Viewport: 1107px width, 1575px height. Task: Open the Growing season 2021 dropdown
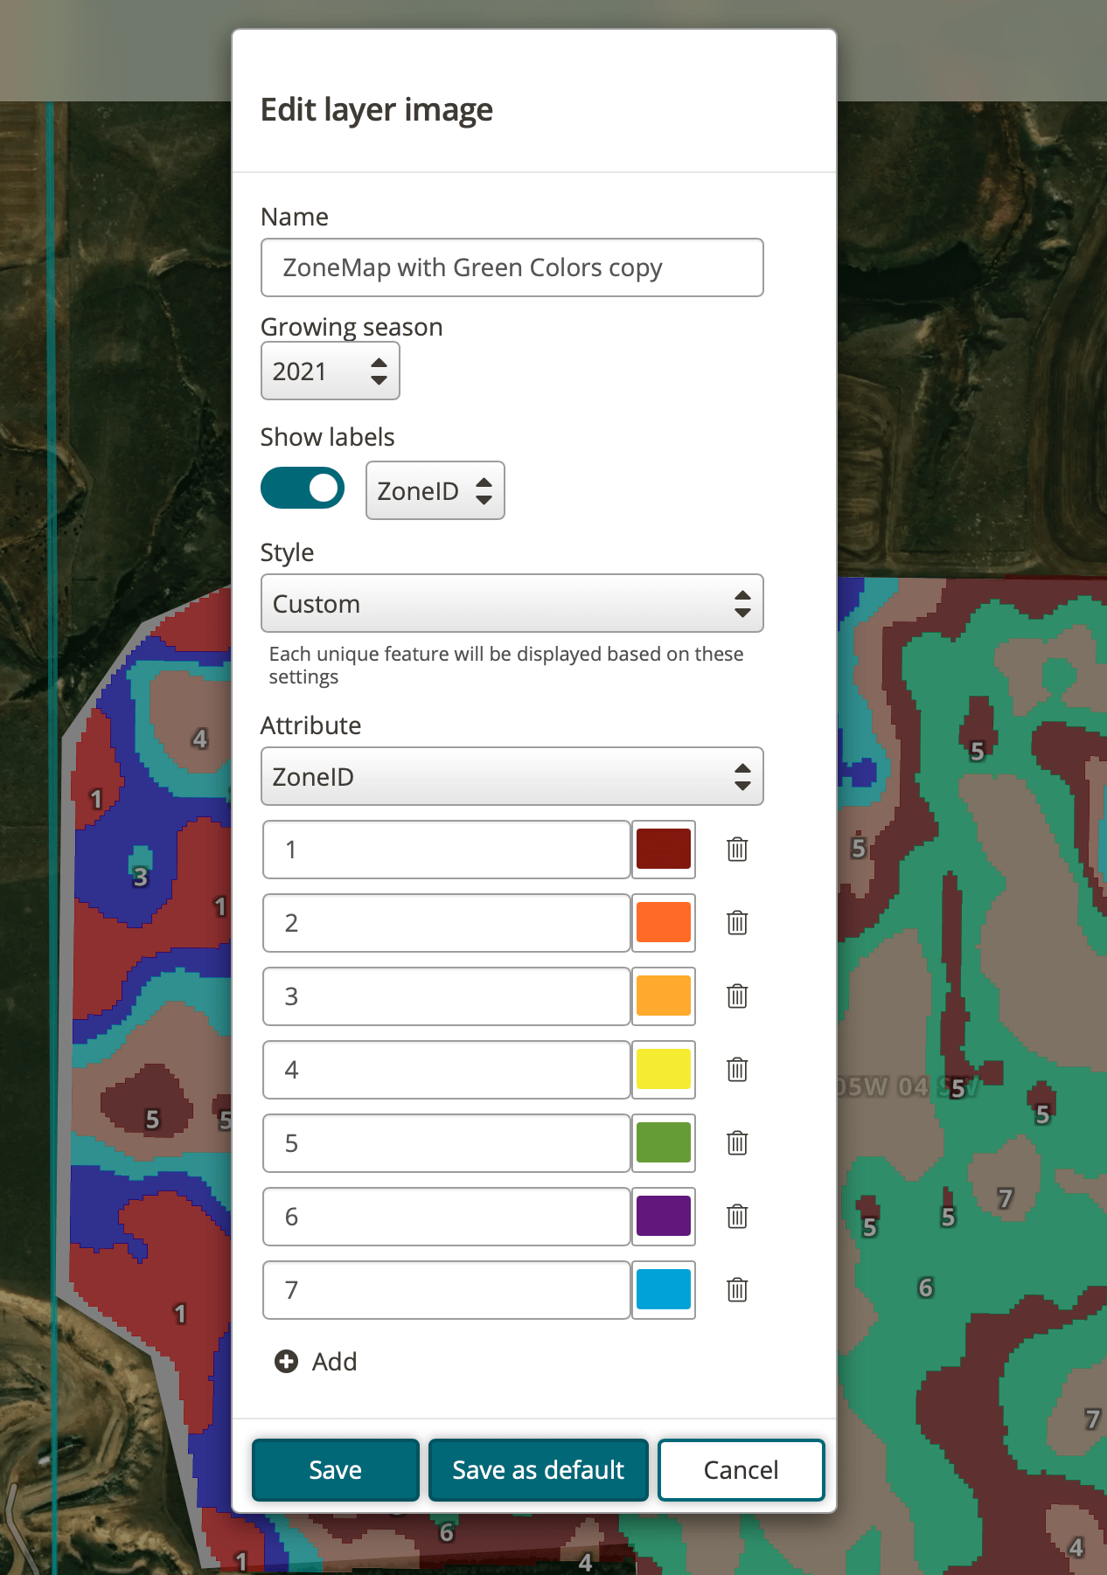[x=331, y=371]
